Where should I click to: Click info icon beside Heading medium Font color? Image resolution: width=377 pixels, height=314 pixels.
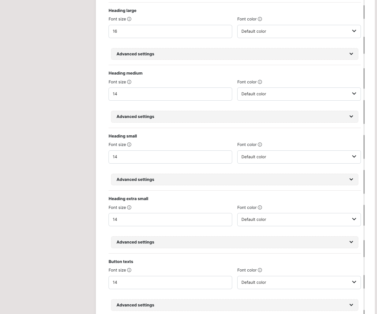260,82
